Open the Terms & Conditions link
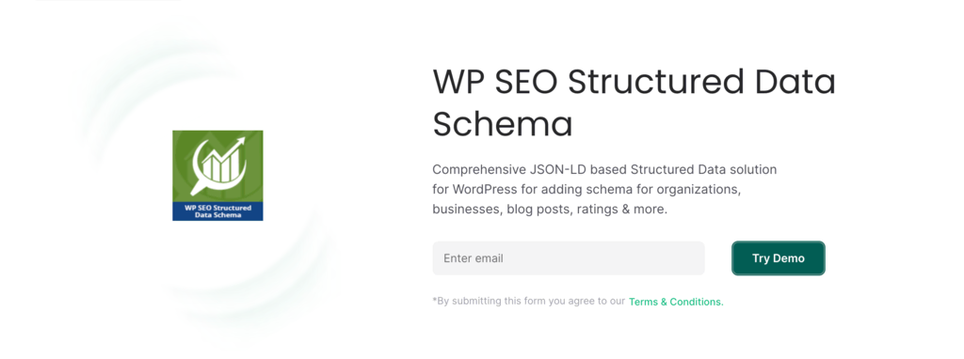The image size is (964, 359). (x=676, y=302)
